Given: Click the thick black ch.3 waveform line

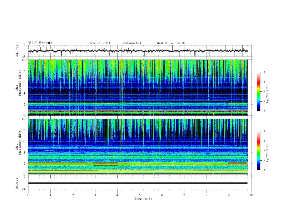Looking at the screenshot, I should click(138, 183).
